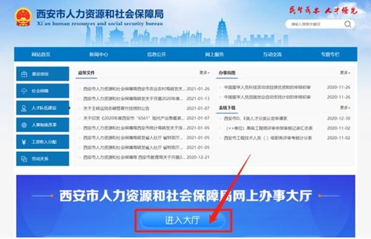Click the national emblem logo

point(23,17)
